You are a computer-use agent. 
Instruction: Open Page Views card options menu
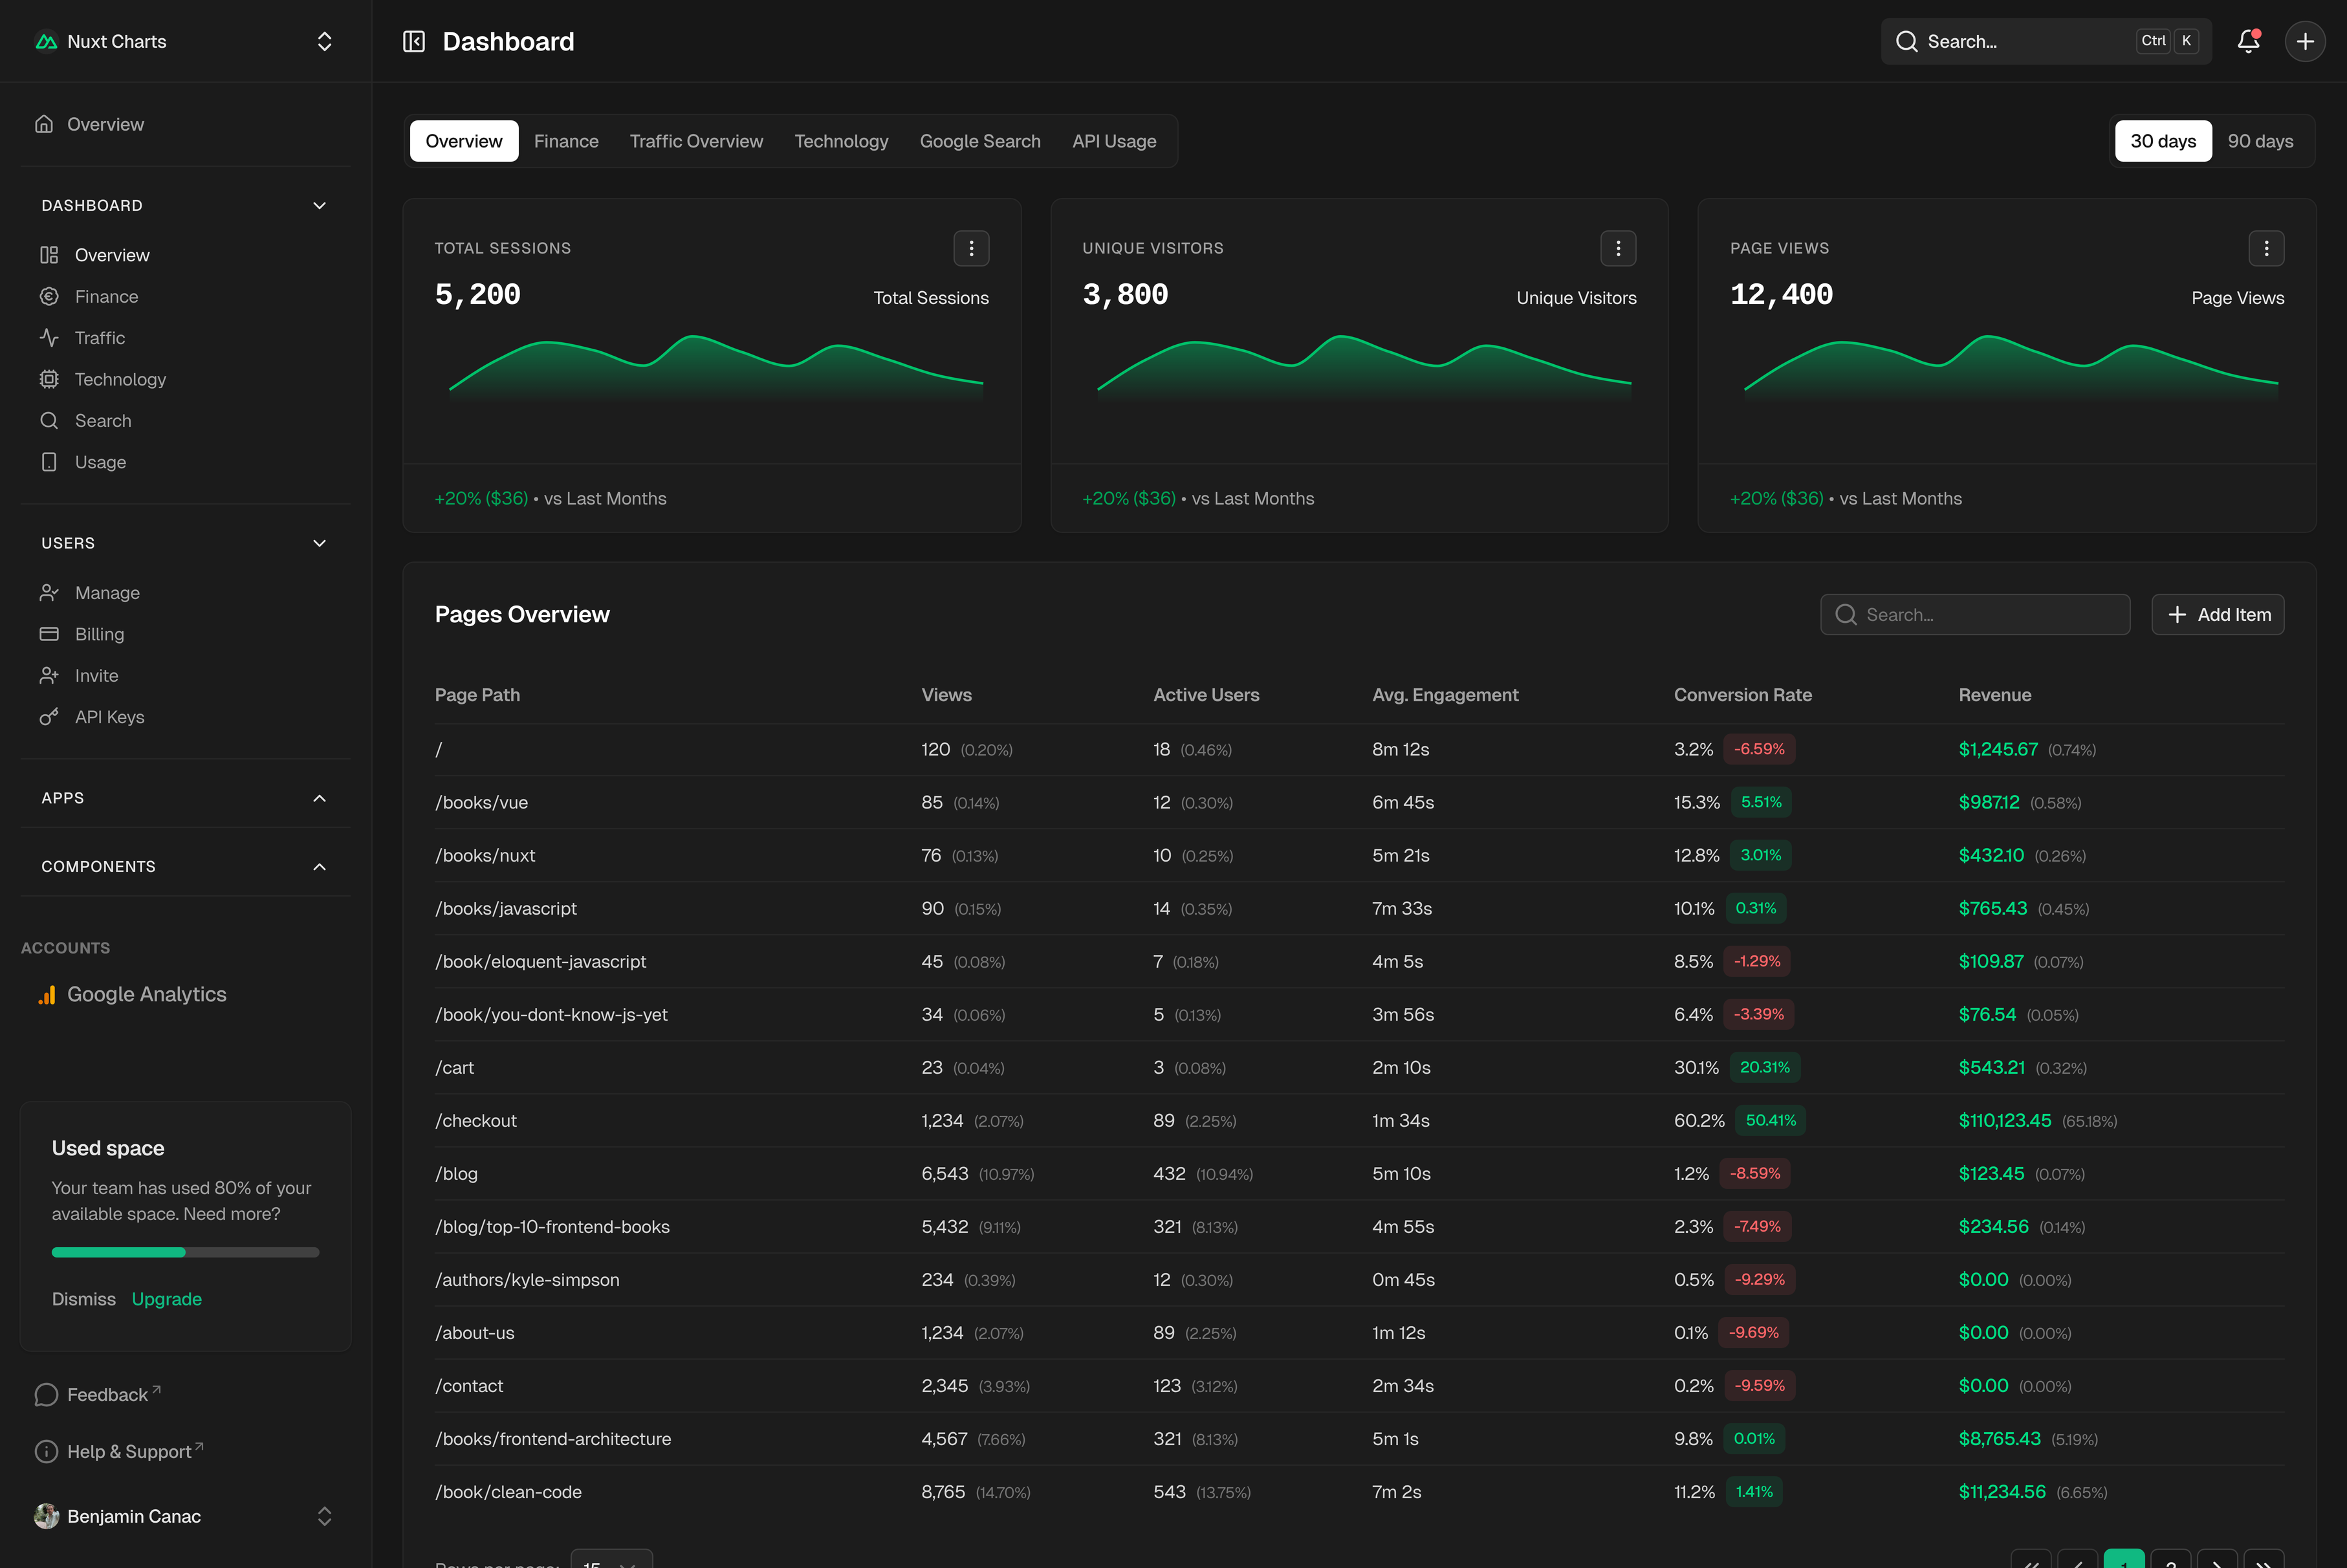click(x=2266, y=248)
